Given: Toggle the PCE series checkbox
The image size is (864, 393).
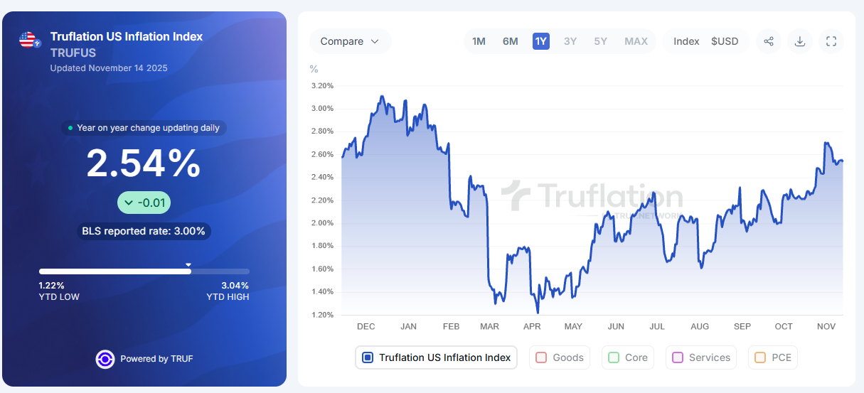Looking at the screenshot, I should [760, 357].
